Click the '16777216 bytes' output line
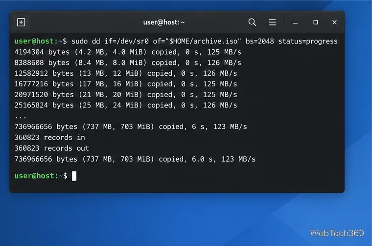 point(125,84)
